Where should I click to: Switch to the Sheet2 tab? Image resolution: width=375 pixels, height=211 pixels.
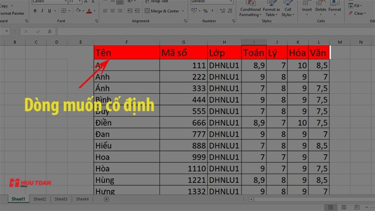point(40,199)
